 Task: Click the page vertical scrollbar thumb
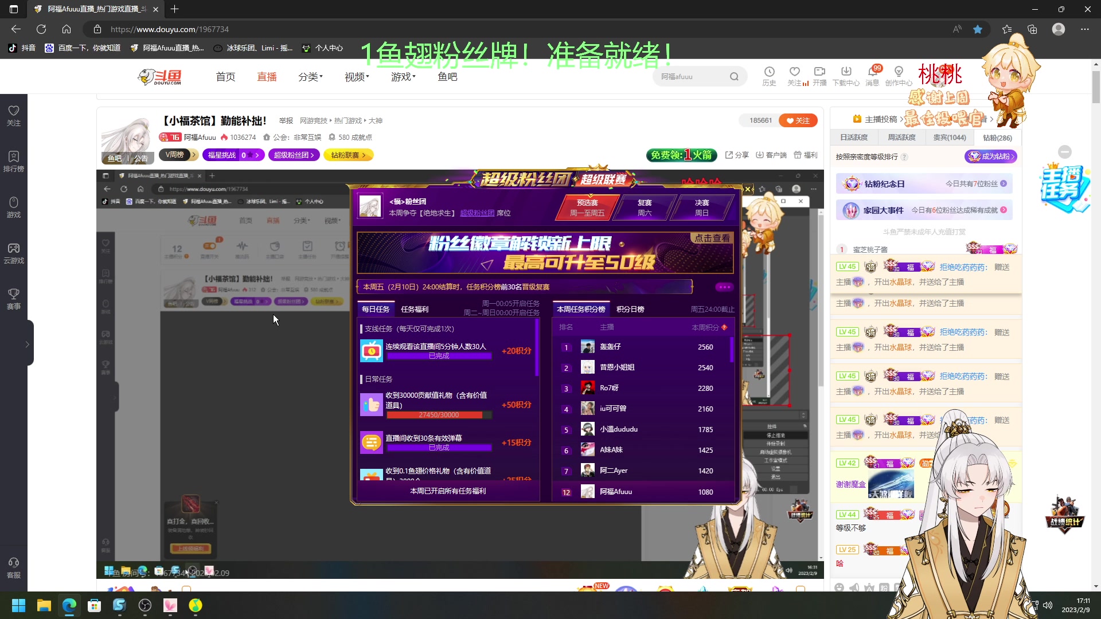(x=1096, y=86)
